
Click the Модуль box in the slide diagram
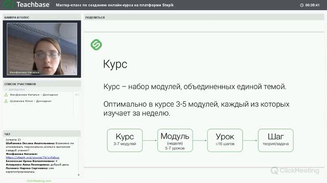175,140
